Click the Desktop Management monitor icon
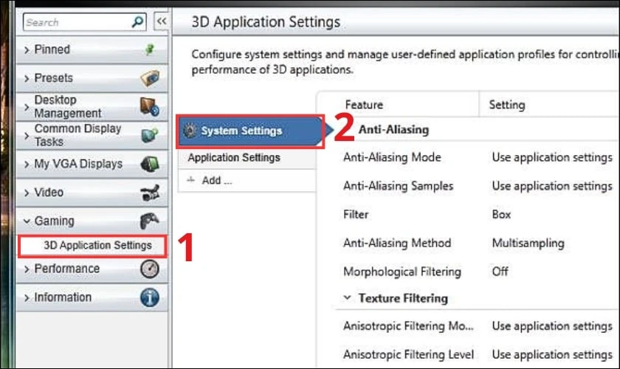Image resolution: width=620 pixels, height=369 pixels. [x=150, y=106]
